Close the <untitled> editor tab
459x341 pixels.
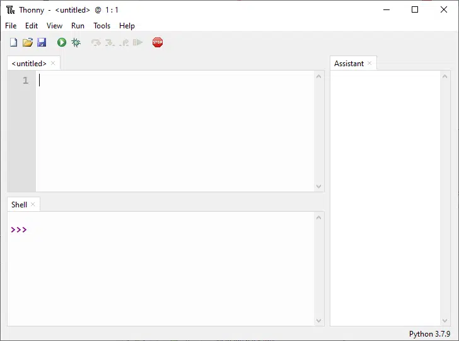53,63
